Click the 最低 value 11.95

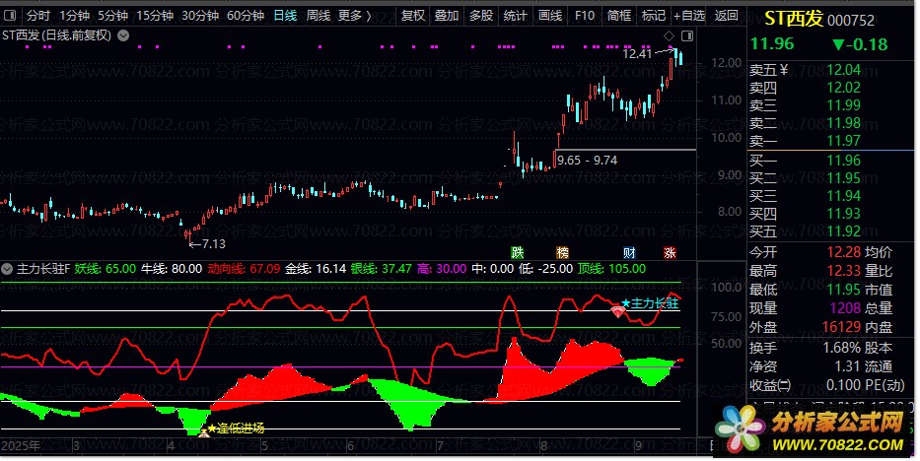coord(844,290)
